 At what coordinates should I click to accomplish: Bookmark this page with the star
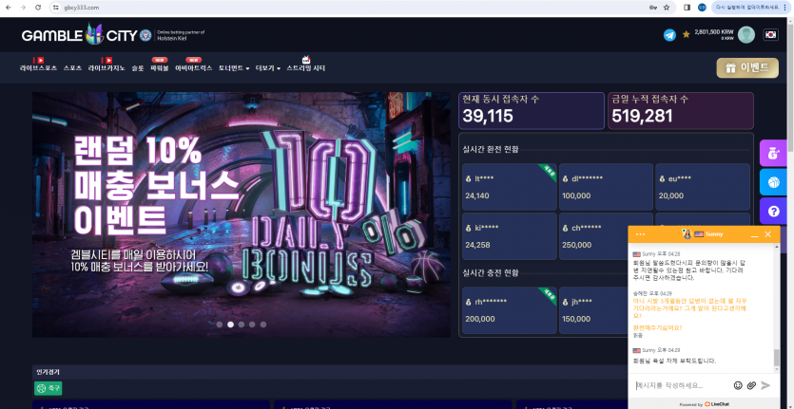click(x=667, y=8)
